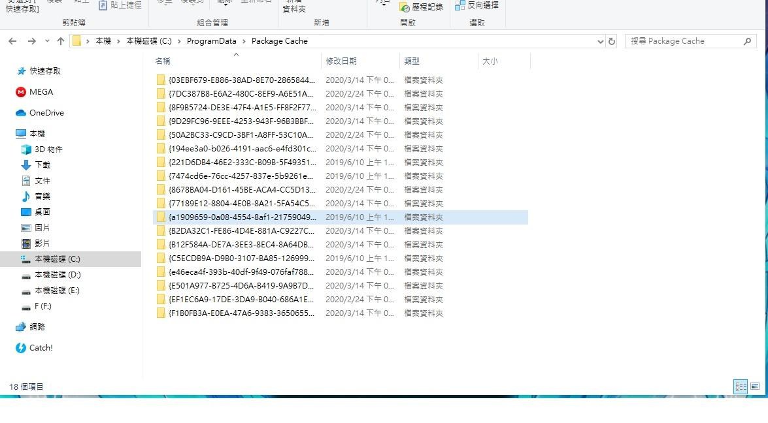The width and height of the screenshot is (768, 423).
Task: Click the forward navigation arrow
Action: click(x=31, y=40)
